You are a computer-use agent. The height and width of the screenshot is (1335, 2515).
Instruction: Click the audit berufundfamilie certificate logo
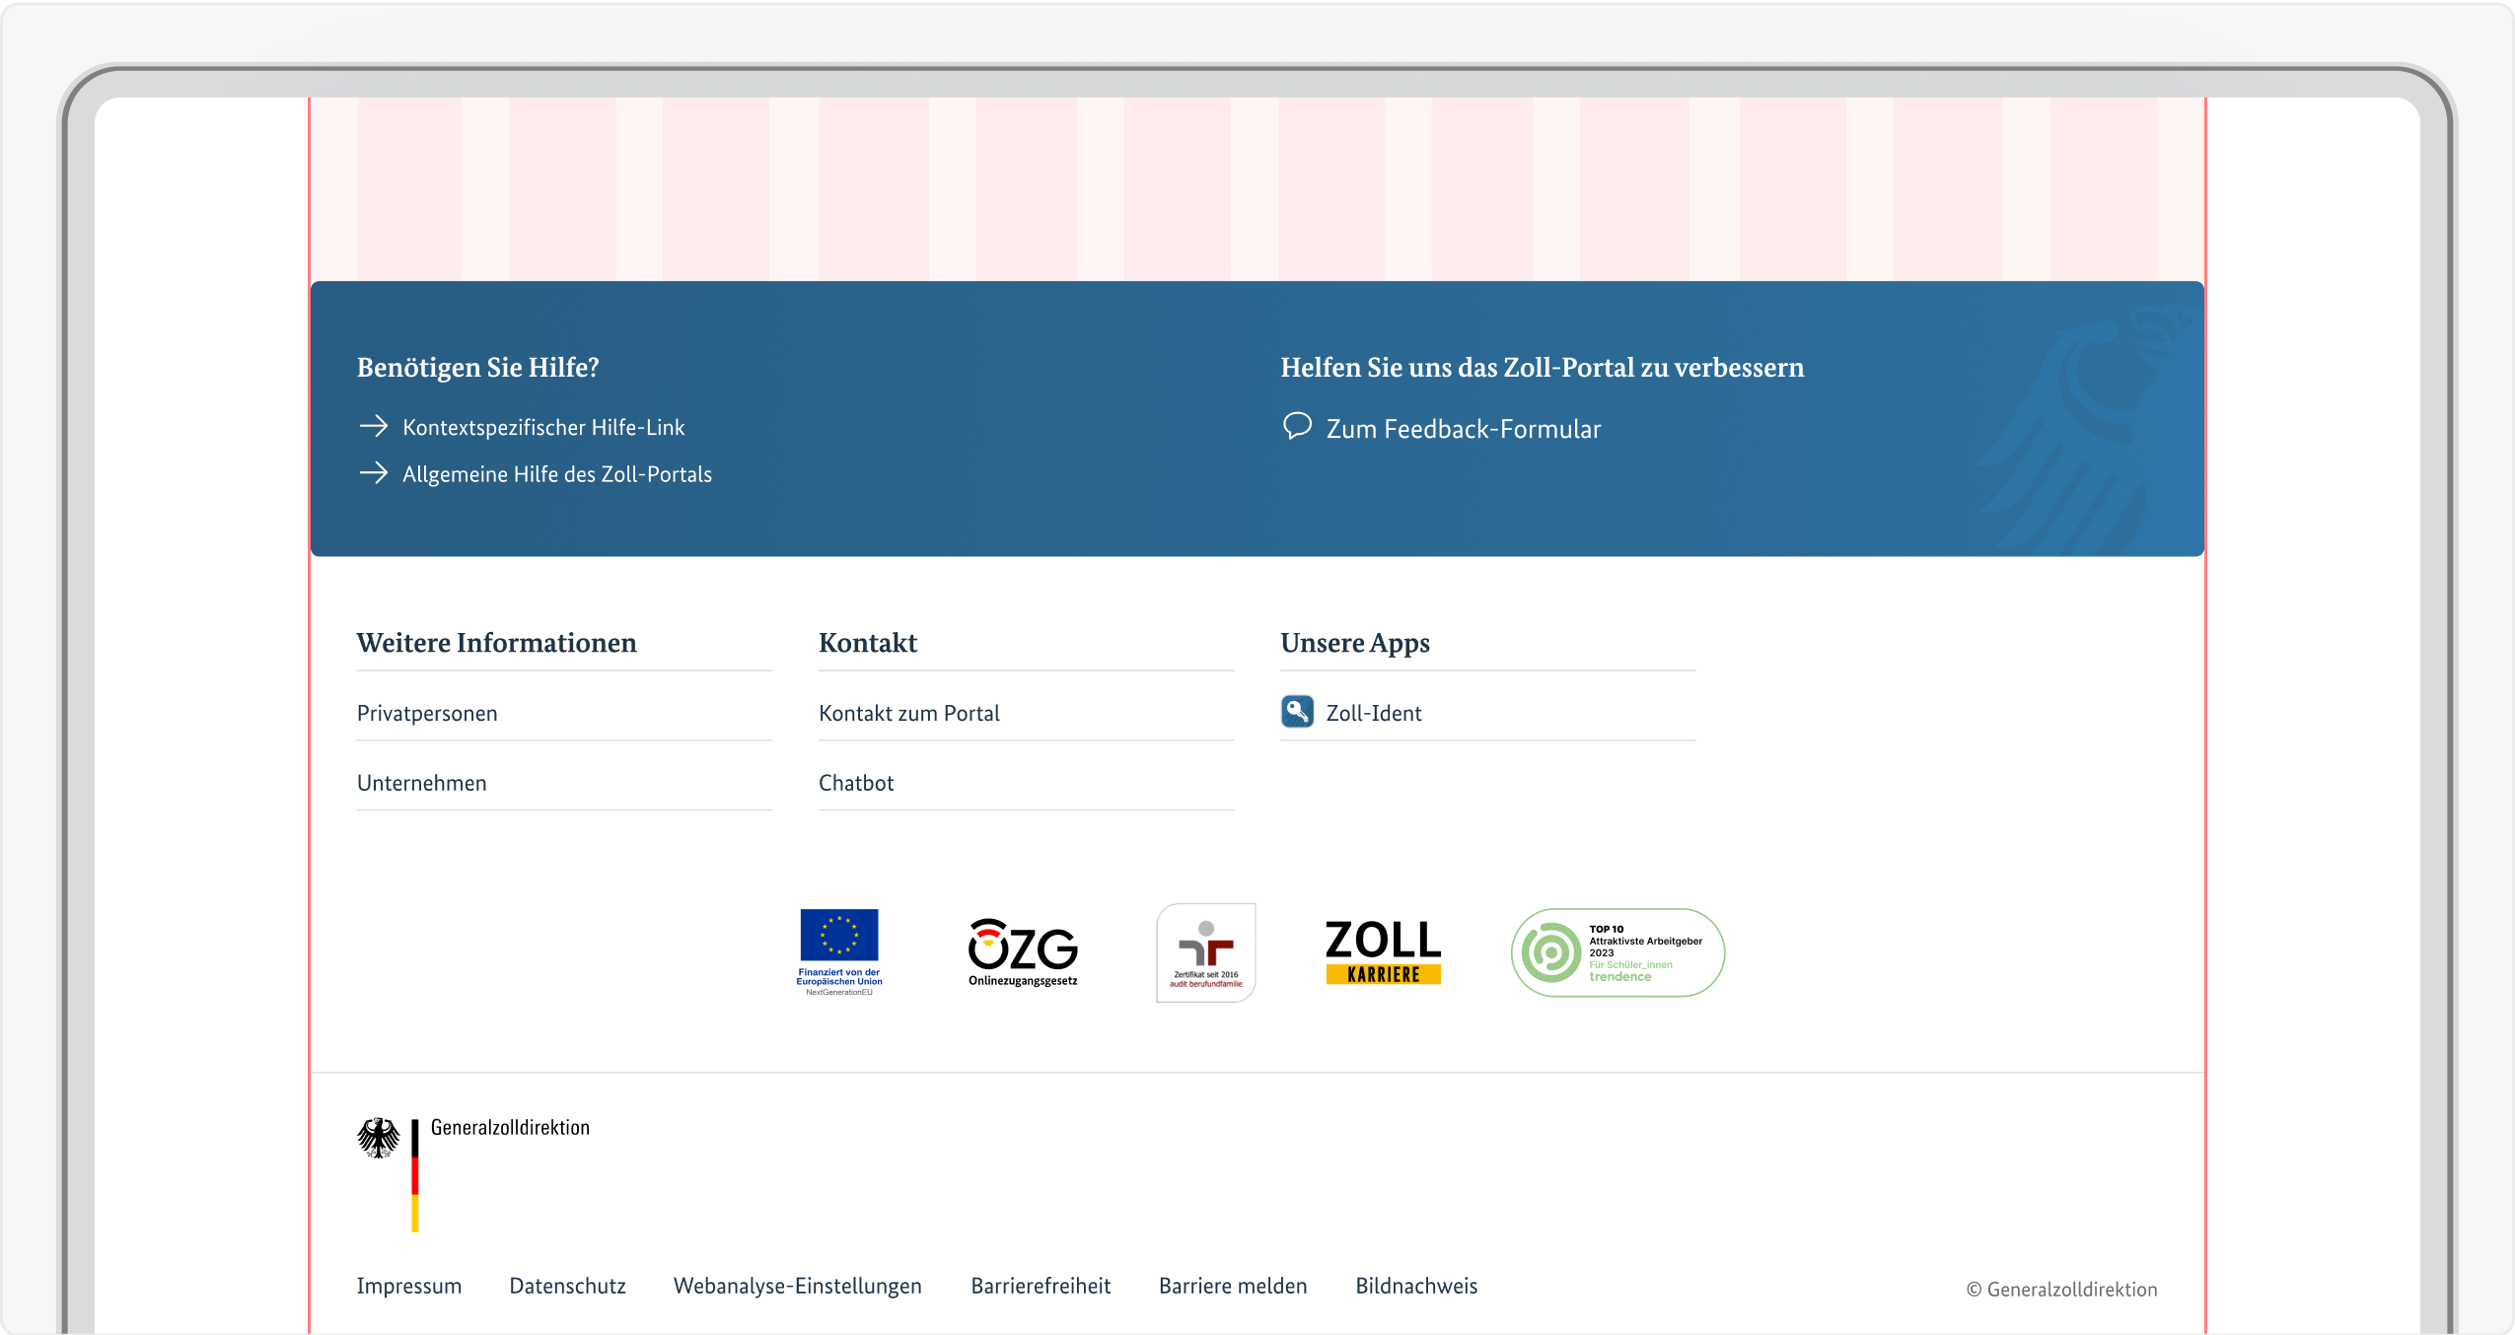click(x=1205, y=950)
